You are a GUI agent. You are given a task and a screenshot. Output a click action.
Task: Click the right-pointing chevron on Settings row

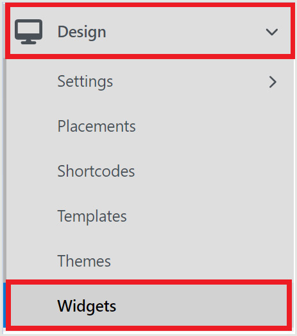point(273,82)
